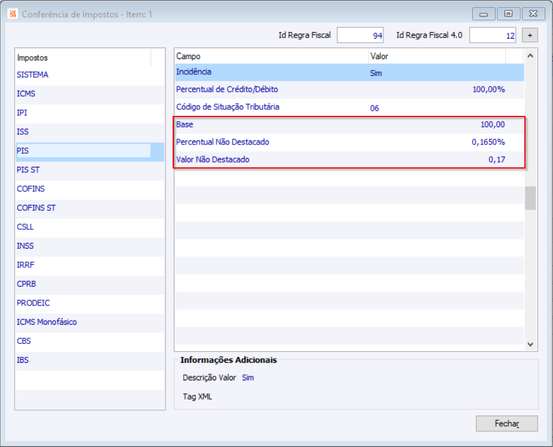Maximize the Conferência de Impostos window
The image size is (553, 447).
pos(508,14)
